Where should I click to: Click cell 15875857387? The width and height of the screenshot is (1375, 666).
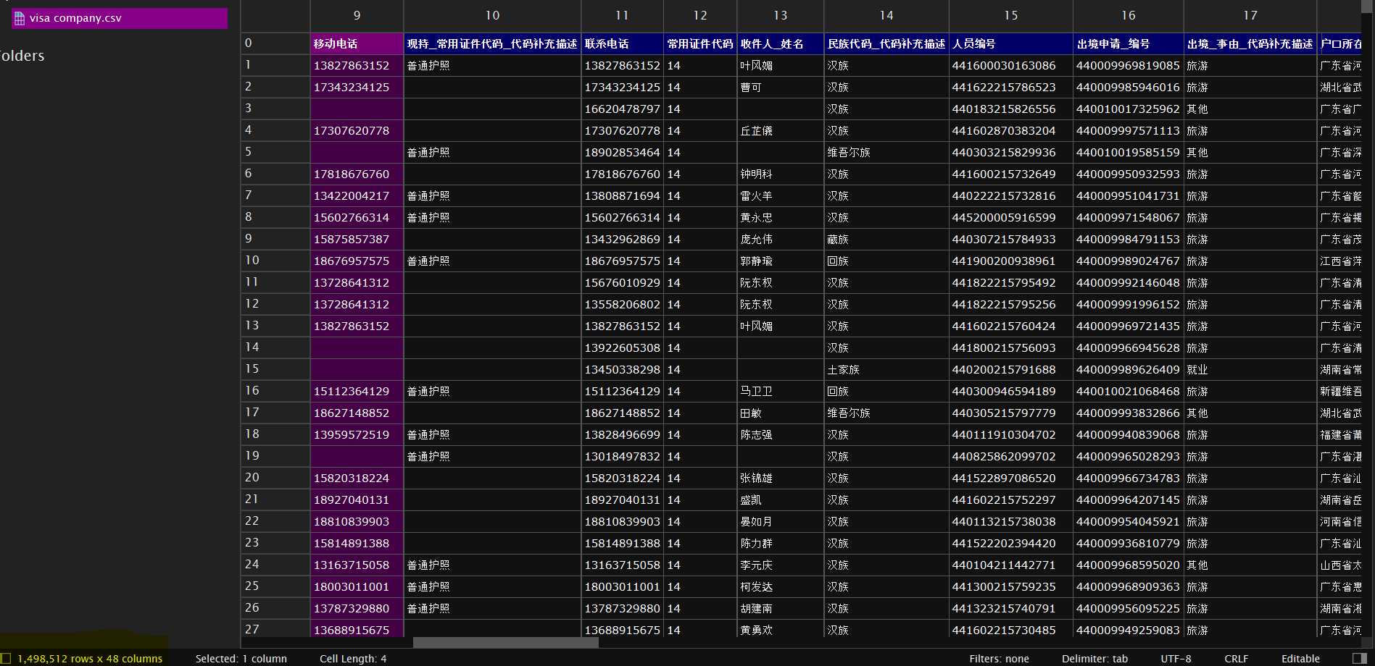point(357,239)
